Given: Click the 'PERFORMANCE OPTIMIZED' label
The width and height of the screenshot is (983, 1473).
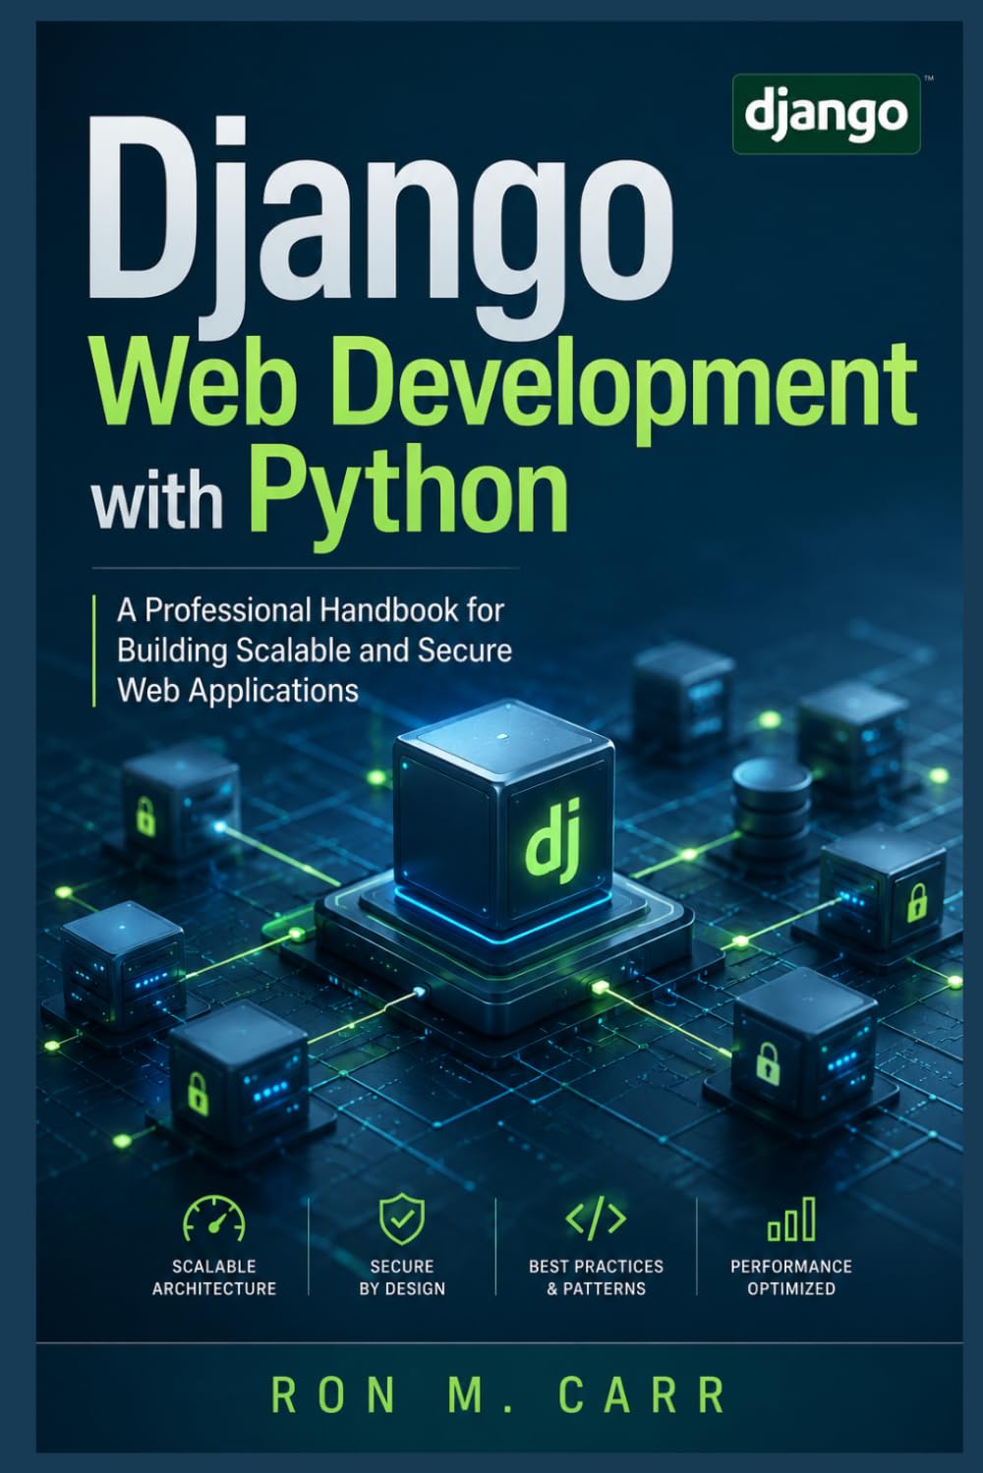Looking at the screenshot, I should [x=791, y=1277].
